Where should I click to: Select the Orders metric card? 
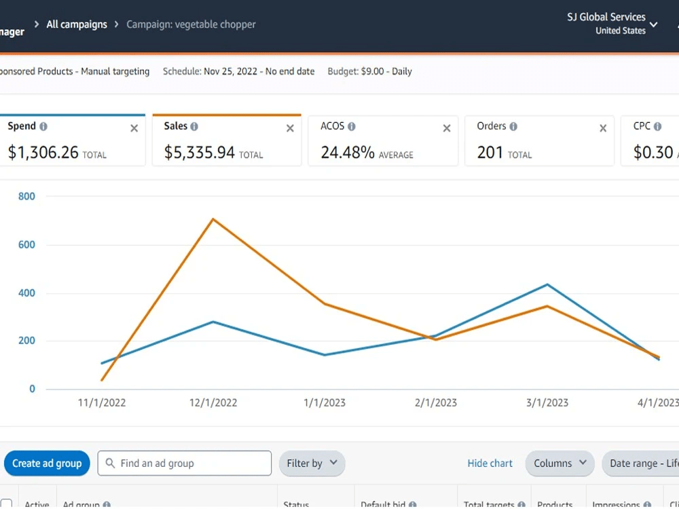coord(540,140)
